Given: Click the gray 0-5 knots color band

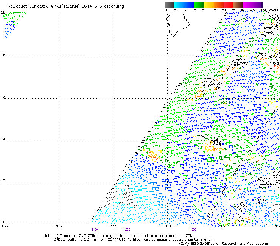Looking at the screenshot, I should click(x=170, y=5).
